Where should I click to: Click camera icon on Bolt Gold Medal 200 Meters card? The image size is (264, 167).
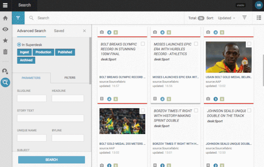pos(102,165)
